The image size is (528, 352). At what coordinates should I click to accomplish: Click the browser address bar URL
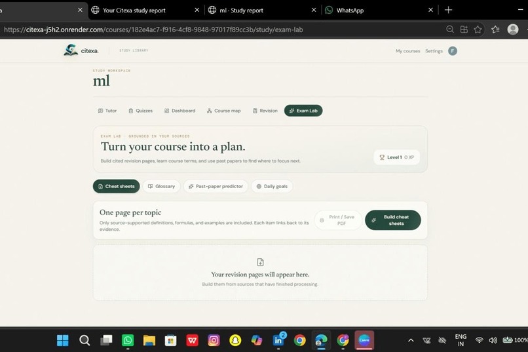tap(153, 29)
